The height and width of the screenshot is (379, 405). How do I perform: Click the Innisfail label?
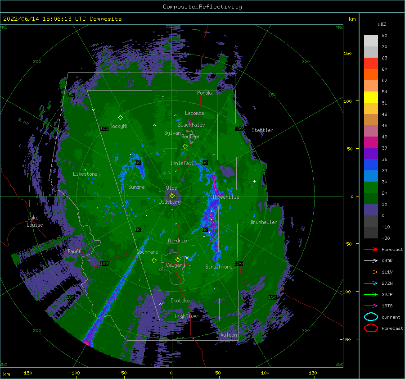pyautogui.click(x=182, y=163)
